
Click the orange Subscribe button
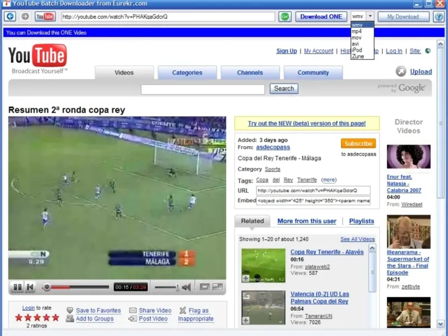click(x=358, y=143)
